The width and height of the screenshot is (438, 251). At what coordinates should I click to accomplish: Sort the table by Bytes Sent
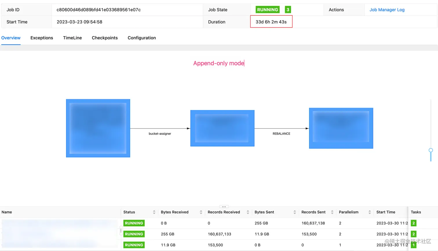(295, 212)
